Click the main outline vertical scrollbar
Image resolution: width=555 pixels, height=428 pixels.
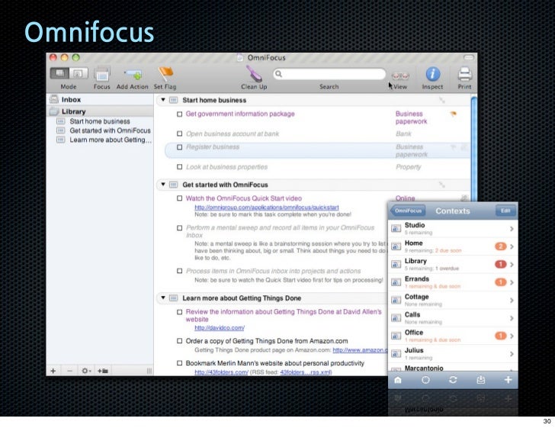pyautogui.click(x=473, y=147)
